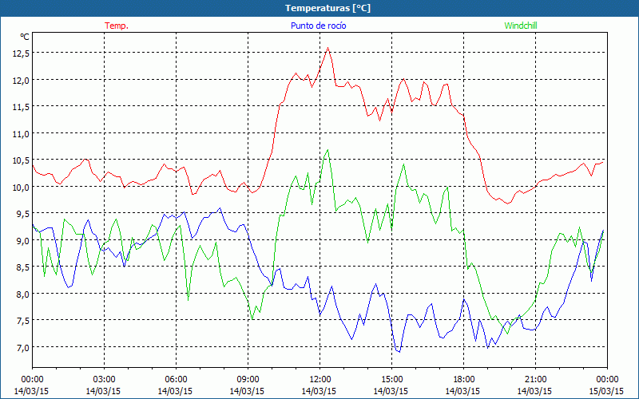Click the green windchill peak near 12:00

(327, 150)
